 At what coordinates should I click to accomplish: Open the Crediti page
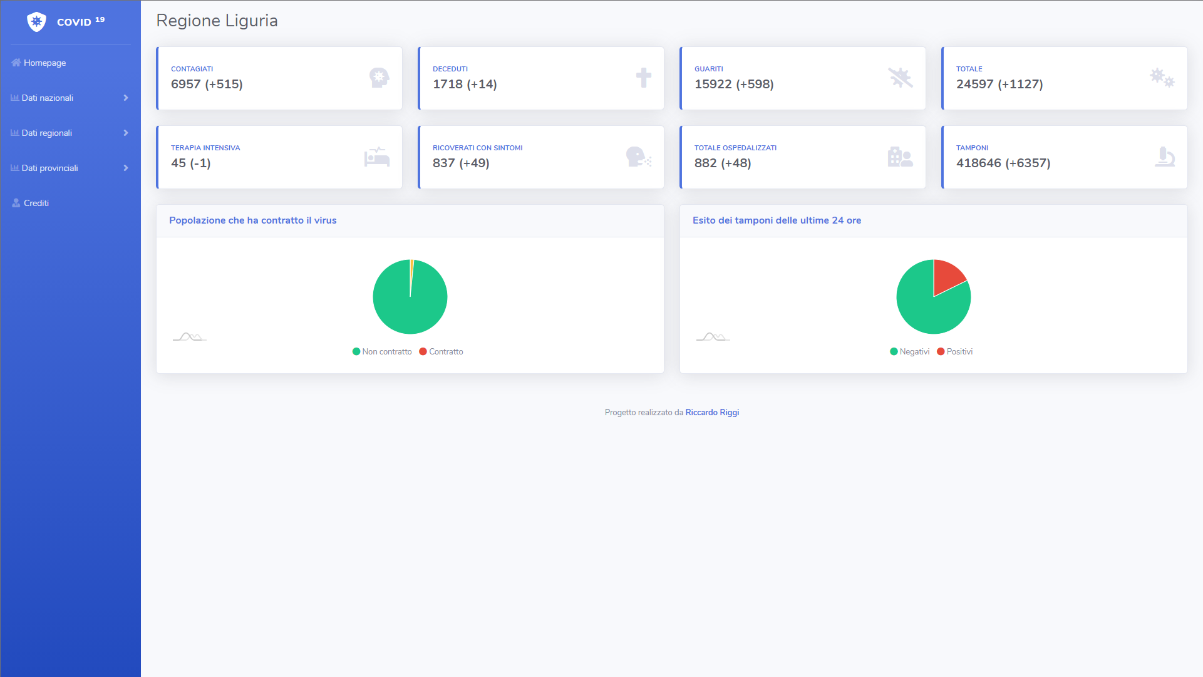[x=36, y=203]
